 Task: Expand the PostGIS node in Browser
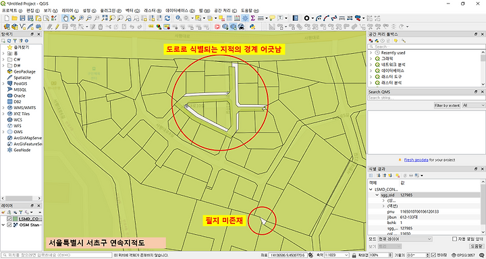click(x=3, y=83)
